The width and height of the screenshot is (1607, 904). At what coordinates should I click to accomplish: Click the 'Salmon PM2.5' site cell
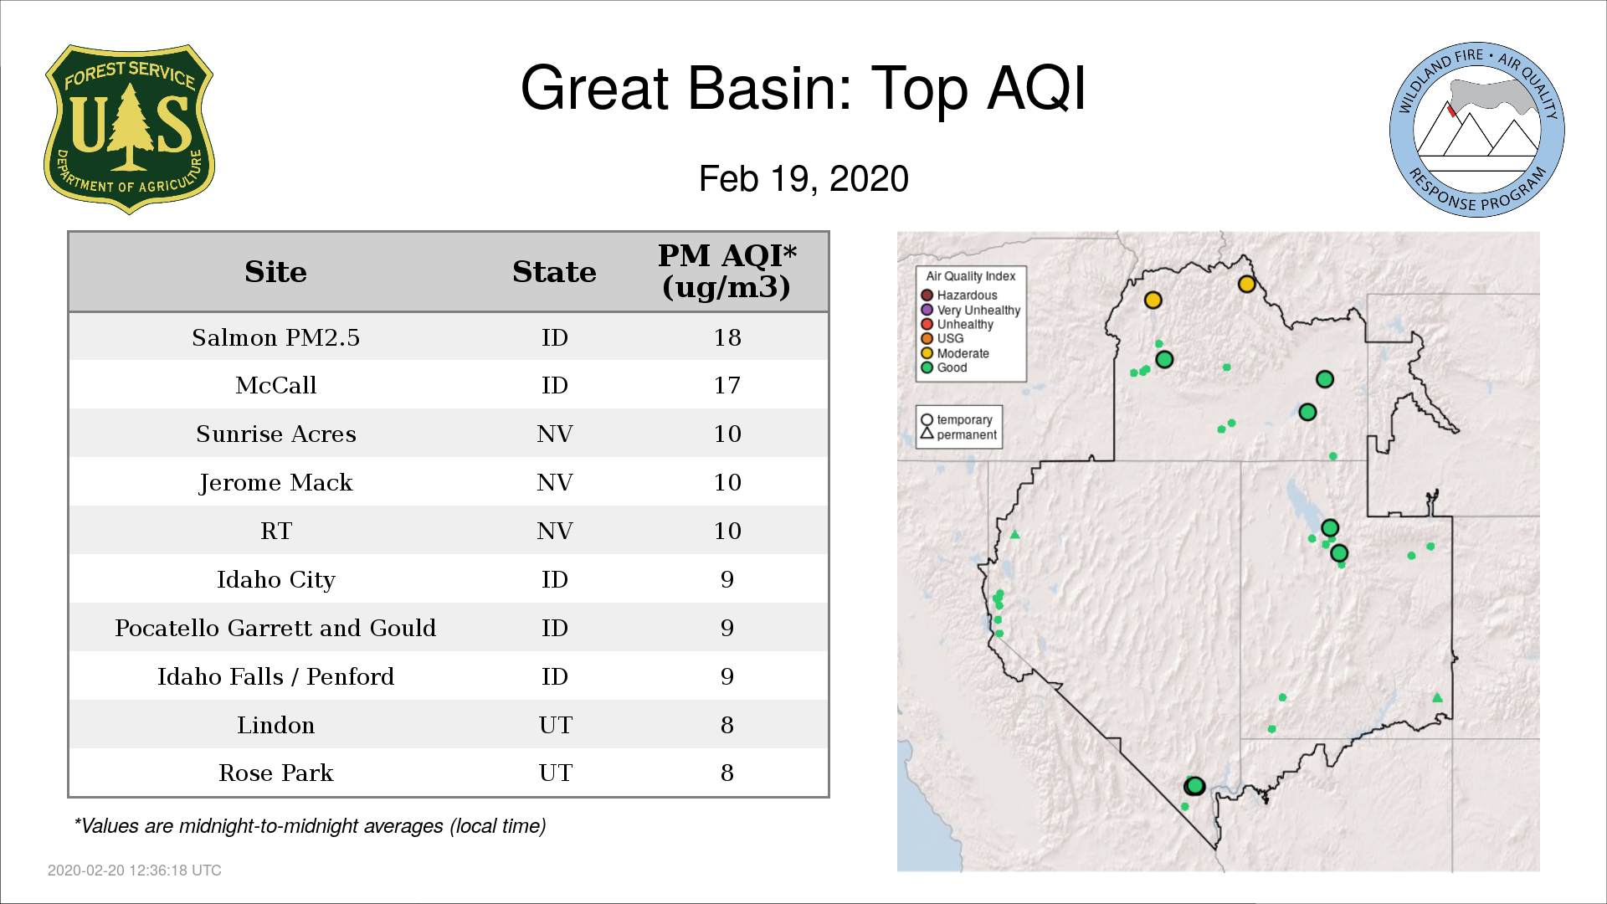(275, 337)
